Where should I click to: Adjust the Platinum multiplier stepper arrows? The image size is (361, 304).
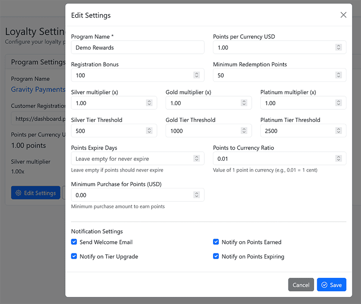[338, 103]
